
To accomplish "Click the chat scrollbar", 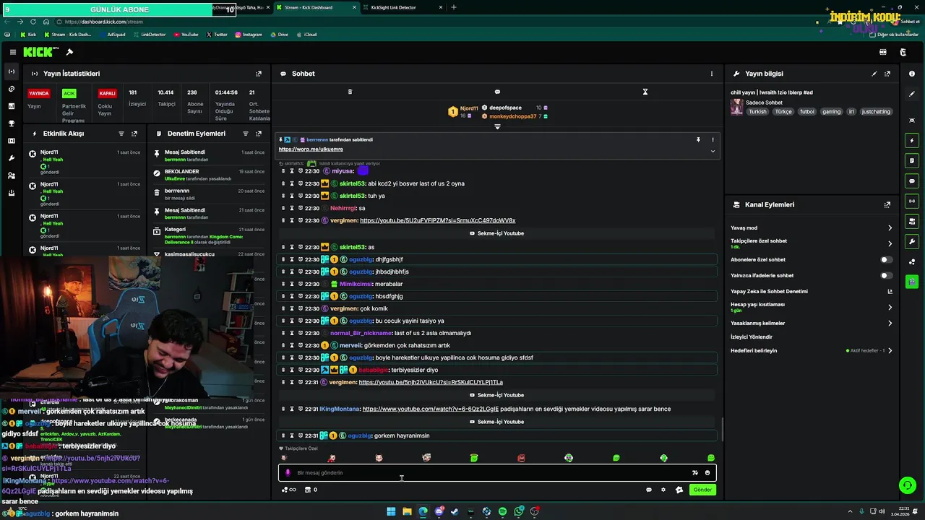I will tap(722, 430).
